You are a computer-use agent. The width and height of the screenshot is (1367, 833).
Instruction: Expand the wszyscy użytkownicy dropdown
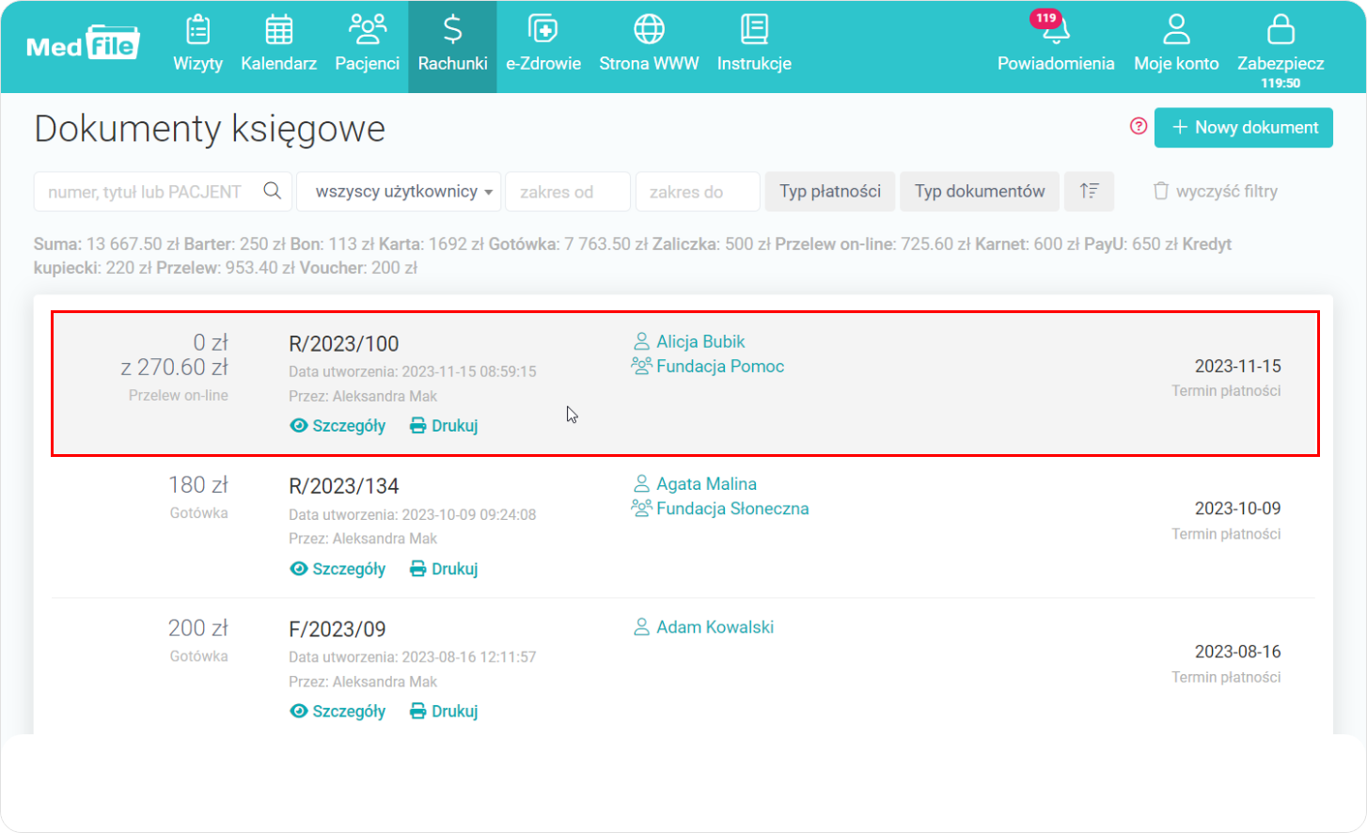(400, 192)
